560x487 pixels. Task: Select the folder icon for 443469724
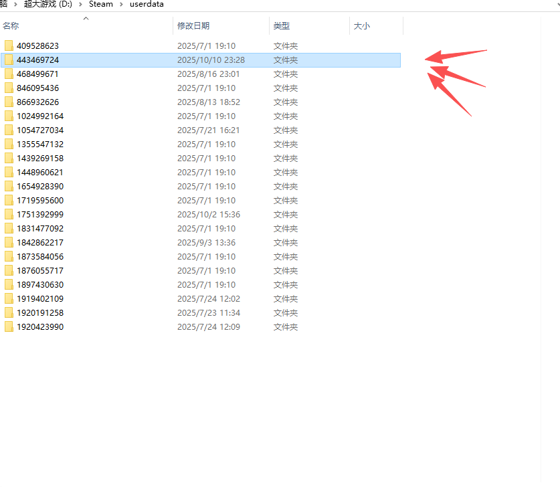pos(9,60)
